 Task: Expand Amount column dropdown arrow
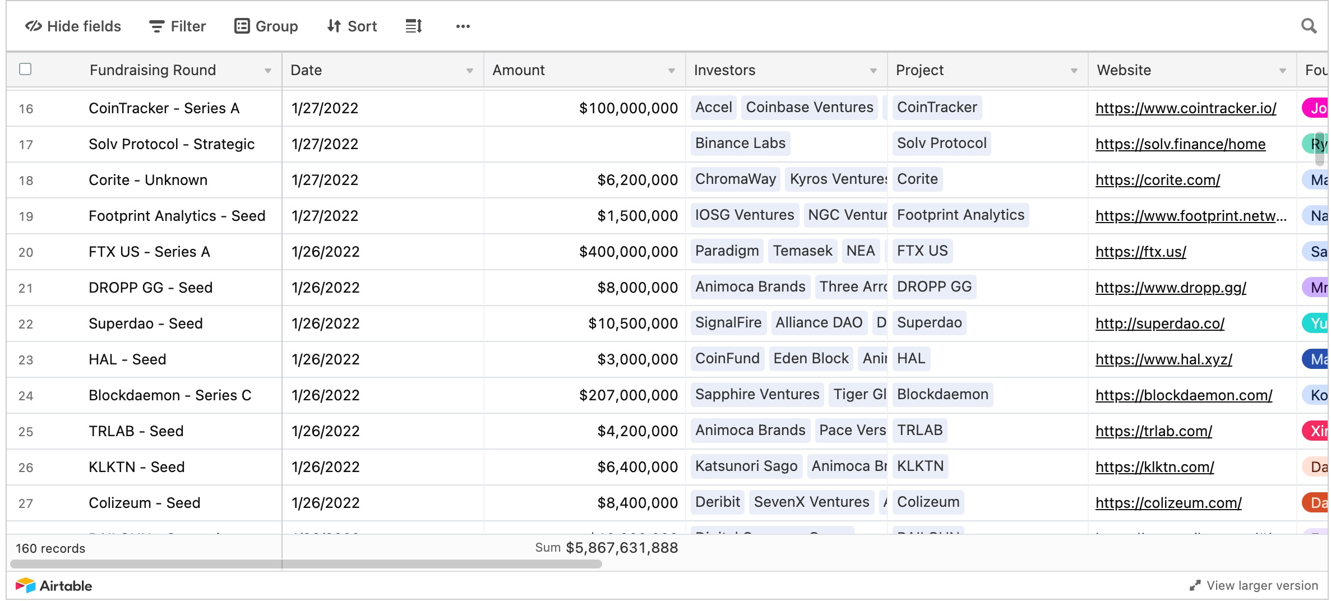[672, 71]
